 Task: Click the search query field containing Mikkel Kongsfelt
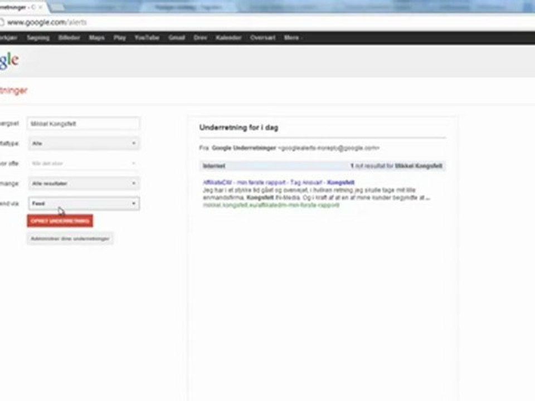(x=84, y=124)
